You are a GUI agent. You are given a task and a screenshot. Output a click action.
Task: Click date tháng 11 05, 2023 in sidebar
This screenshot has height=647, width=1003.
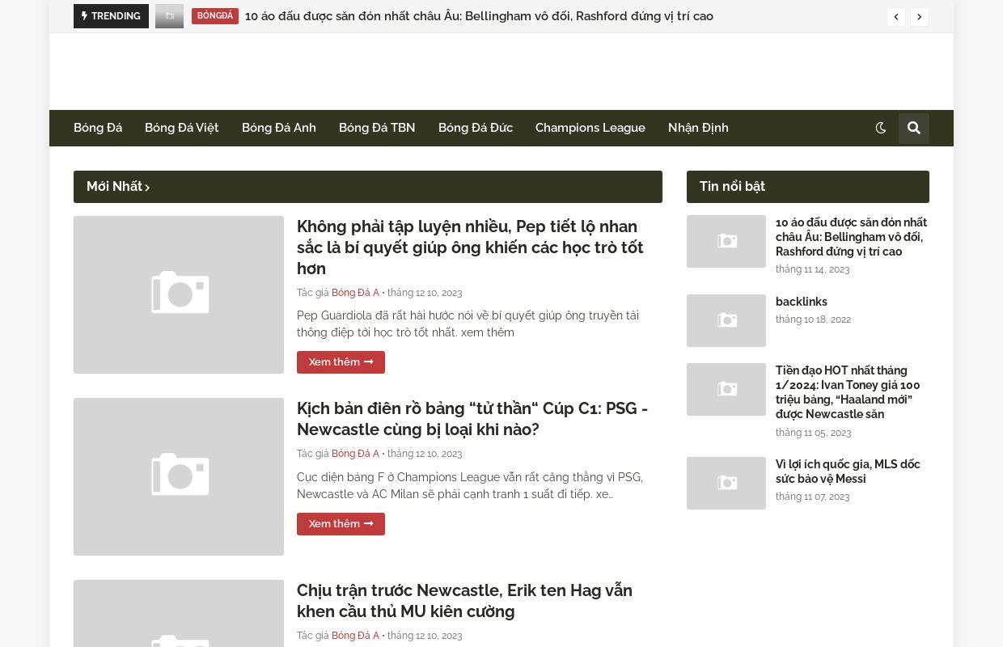[813, 433]
